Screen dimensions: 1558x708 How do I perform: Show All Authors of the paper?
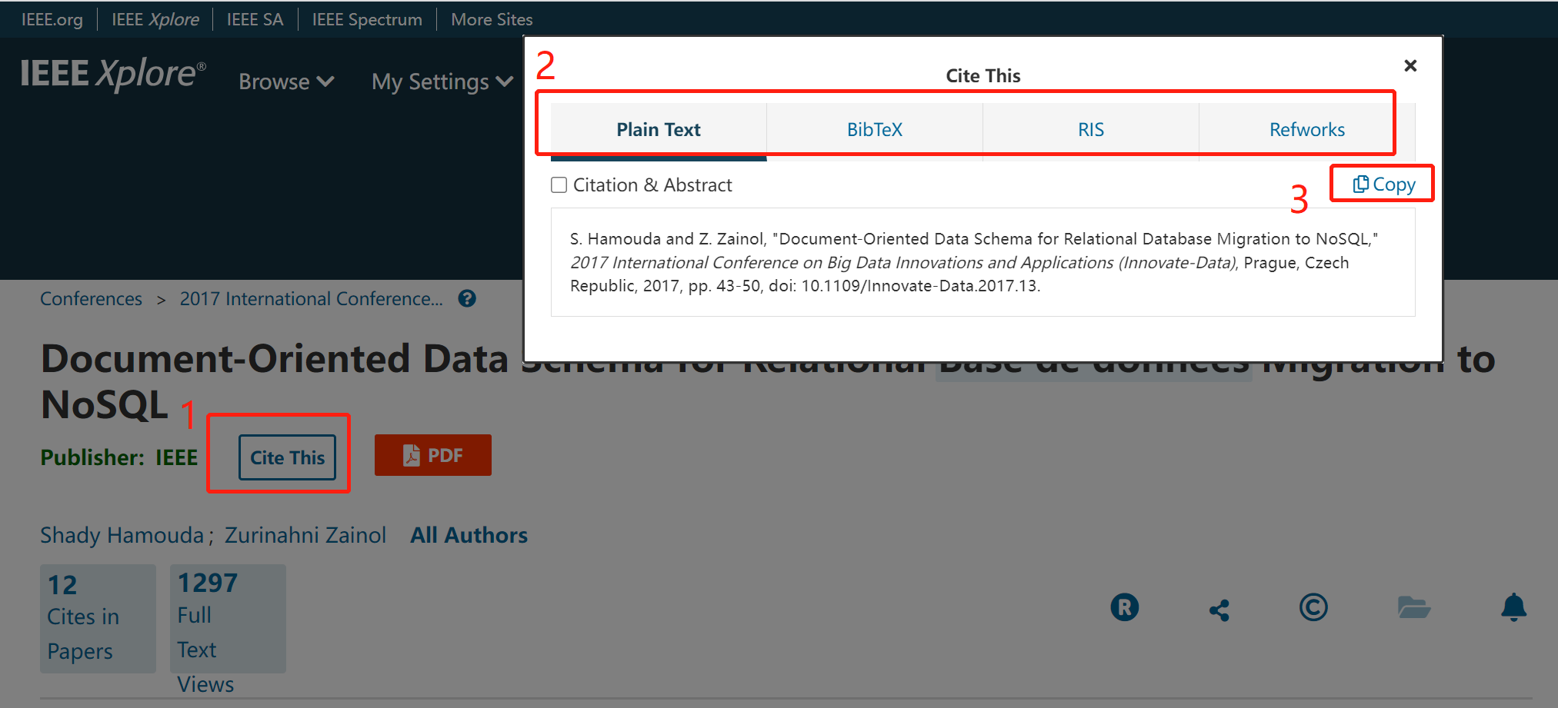click(x=469, y=534)
